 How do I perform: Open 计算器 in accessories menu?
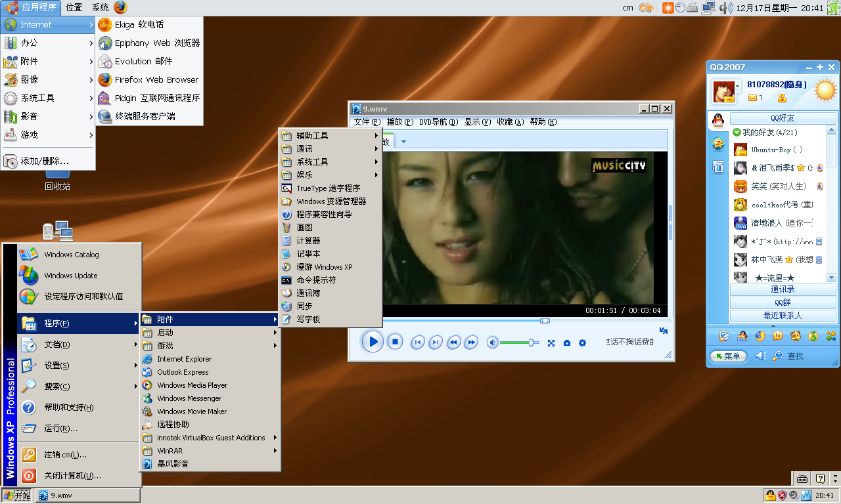click(330, 241)
